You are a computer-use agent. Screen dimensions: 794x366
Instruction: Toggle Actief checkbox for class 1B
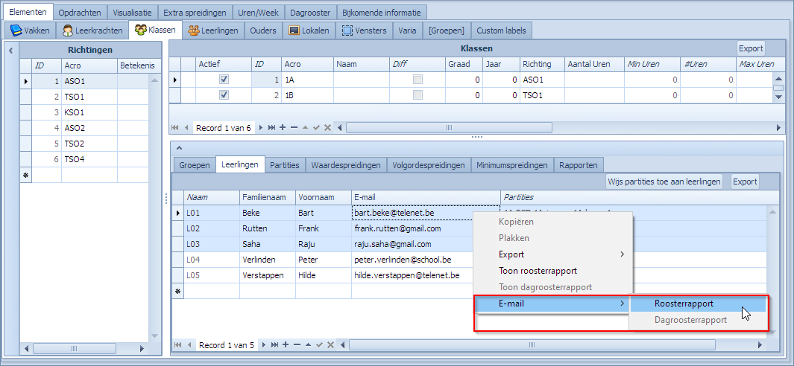coord(224,95)
